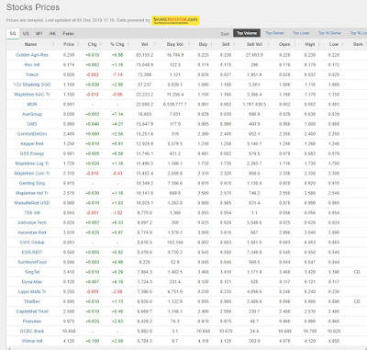Open the Golden Agri-Res stock link
The width and height of the screenshot is (367, 350).
(x=32, y=55)
